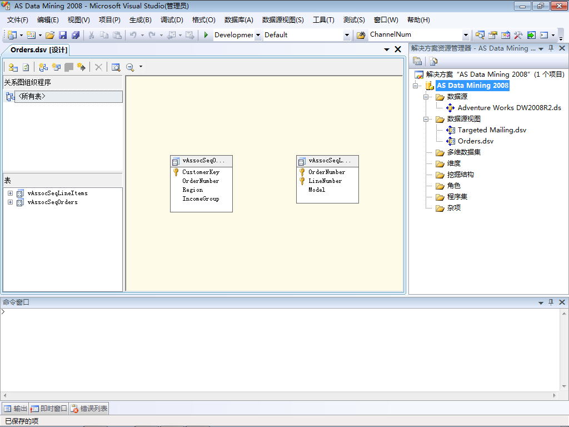The height and width of the screenshot is (427, 569).
Task: Click the Paste clipboard icon
Action: click(117, 35)
